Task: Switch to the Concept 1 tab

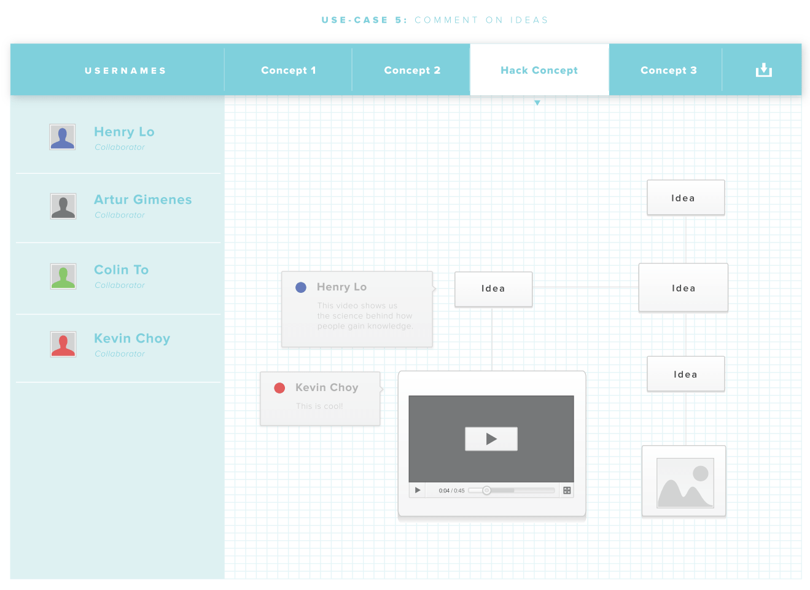Action: tap(289, 70)
